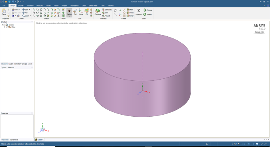
Task: Click the Redo arrow icon
Action: point(18,2)
